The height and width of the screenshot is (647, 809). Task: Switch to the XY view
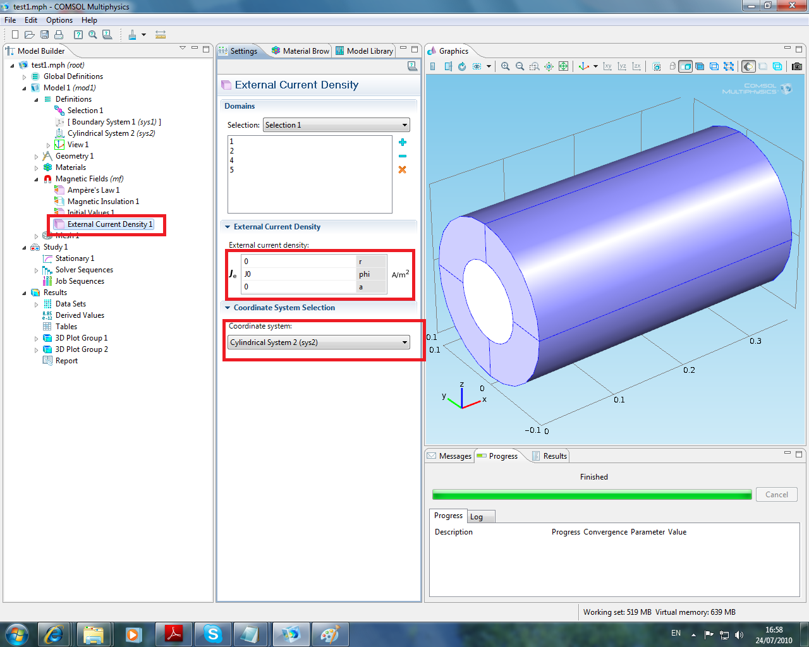(607, 66)
